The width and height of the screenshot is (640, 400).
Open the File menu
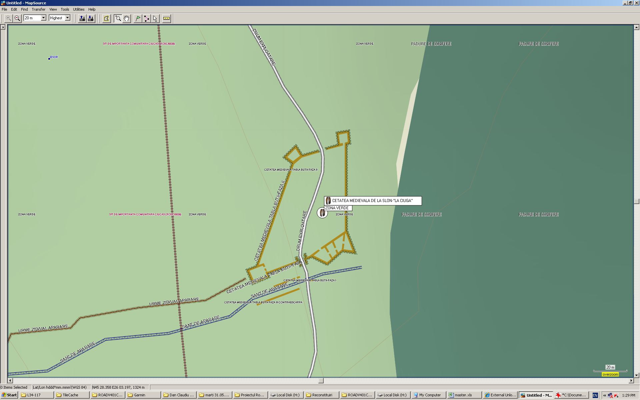(x=4, y=9)
